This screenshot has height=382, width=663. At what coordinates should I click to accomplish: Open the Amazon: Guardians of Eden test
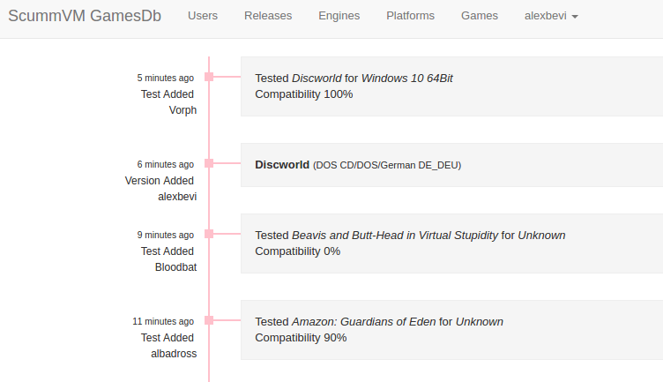tap(451, 330)
